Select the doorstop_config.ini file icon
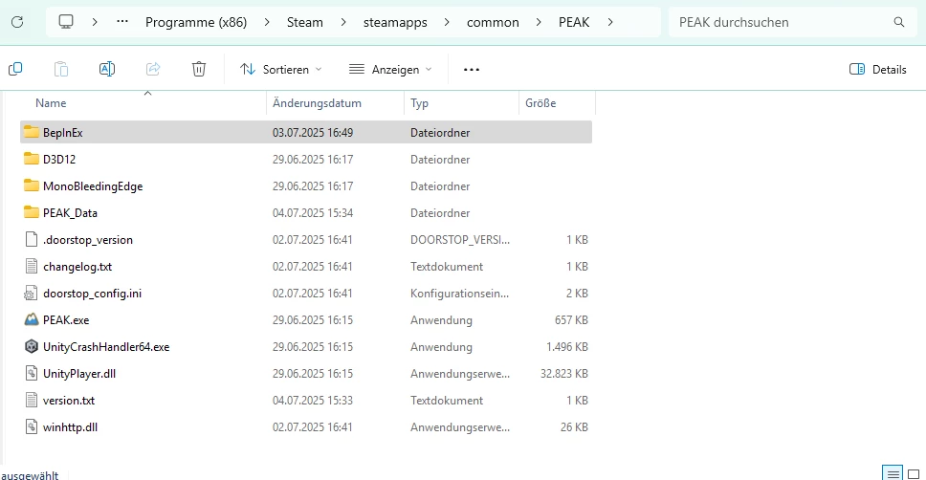Viewport: 926px width, 480px height. (31, 293)
